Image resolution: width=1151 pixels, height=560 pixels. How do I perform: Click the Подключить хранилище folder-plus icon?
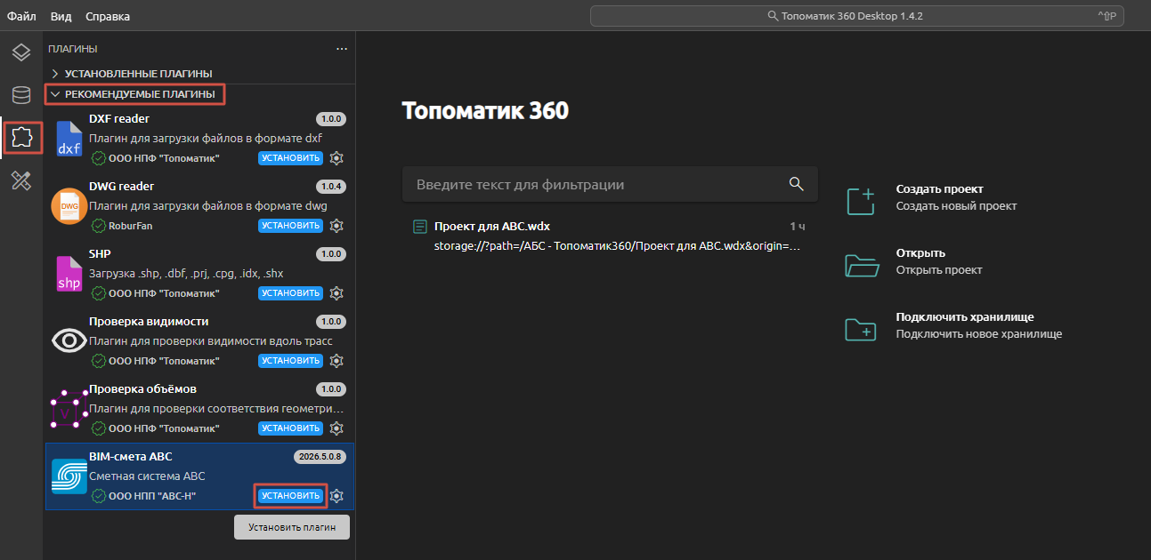point(861,328)
